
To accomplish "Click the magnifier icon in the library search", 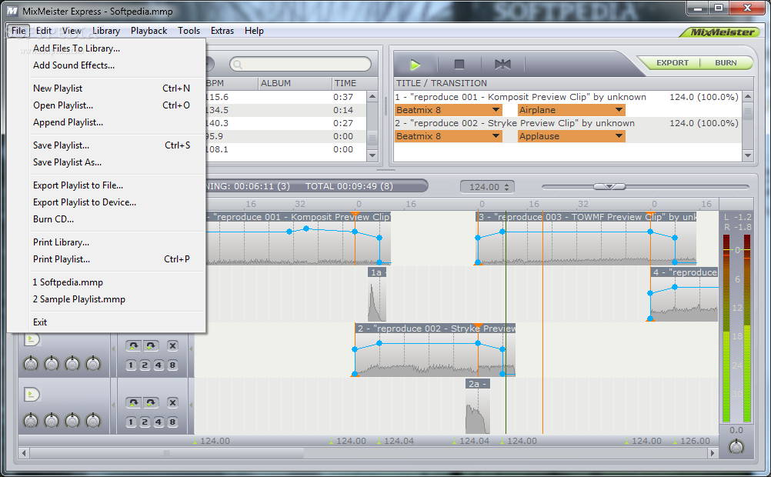I will [x=238, y=65].
